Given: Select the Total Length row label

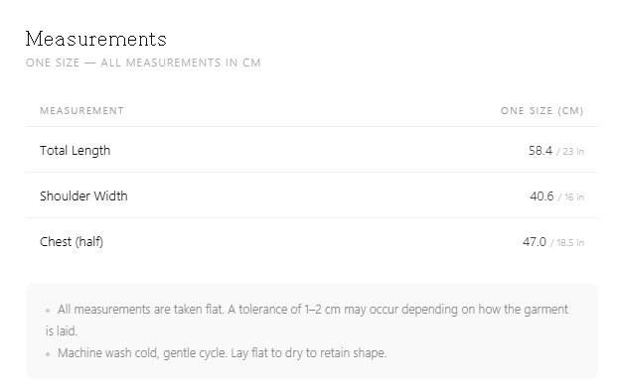Looking at the screenshot, I should pyautogui.click(x=75, y=151).
